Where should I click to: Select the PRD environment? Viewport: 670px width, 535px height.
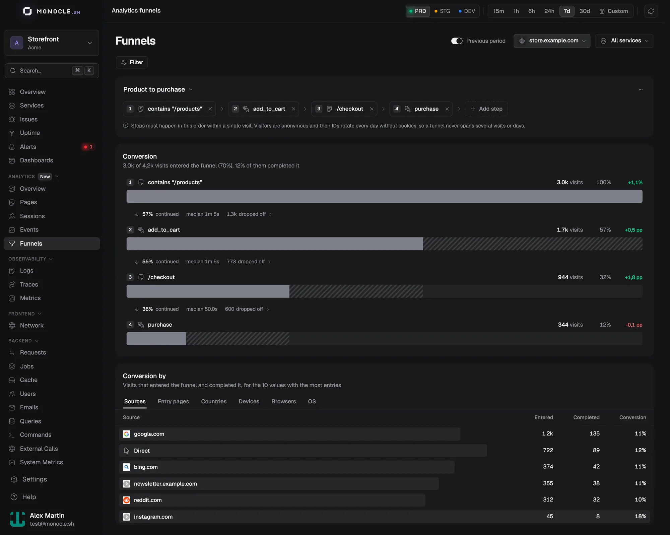click(x=417, y=11)
